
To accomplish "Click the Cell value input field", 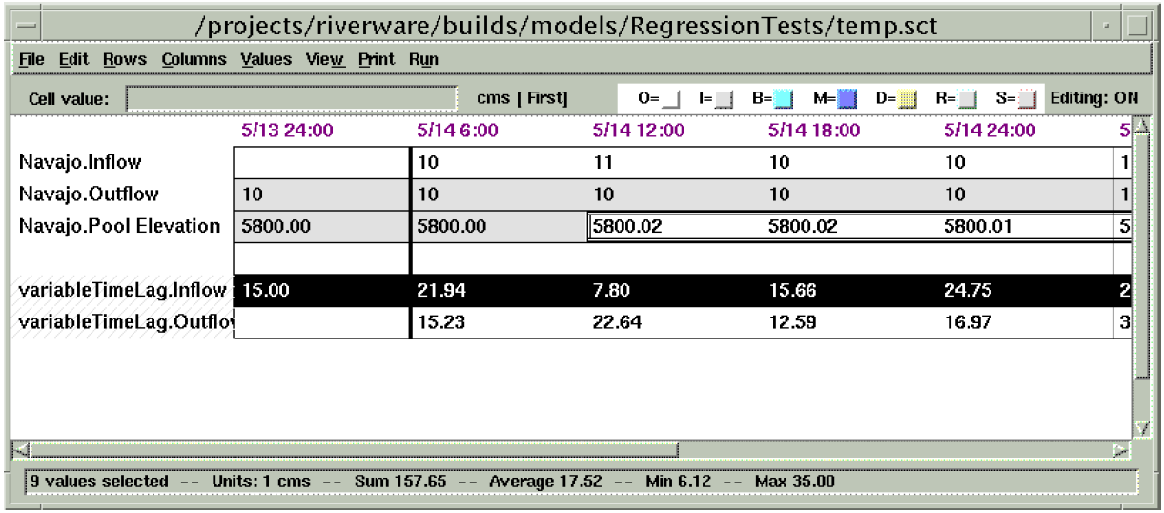I will click(292, 98).
